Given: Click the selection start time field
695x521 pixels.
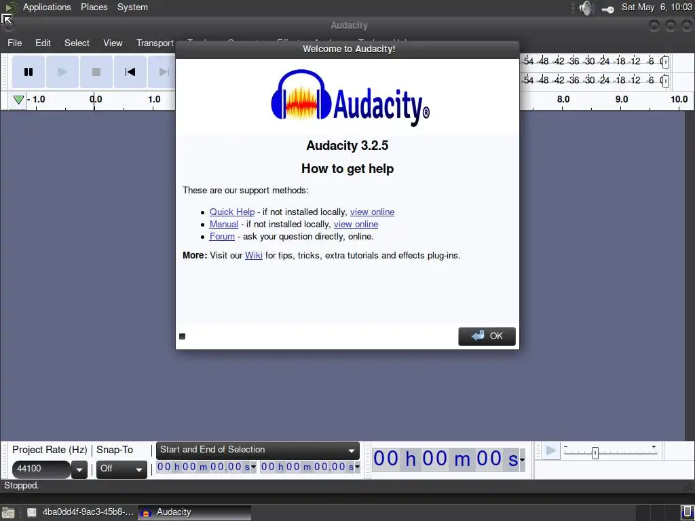Looking at the screenshot, I should point(204,467).
